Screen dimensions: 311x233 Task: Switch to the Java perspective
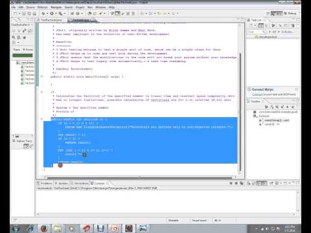[277, 14]
